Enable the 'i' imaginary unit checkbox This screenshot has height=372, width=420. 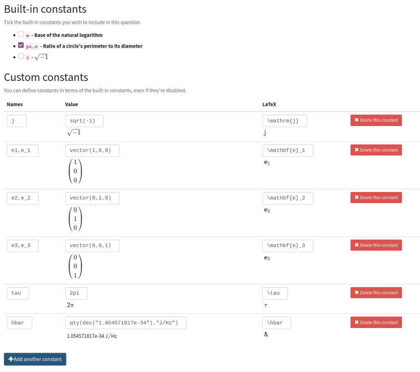[21, 57]
